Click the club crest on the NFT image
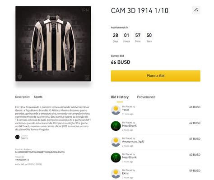The height and width of the screenshot is (180, 214). tap(20, 76)
